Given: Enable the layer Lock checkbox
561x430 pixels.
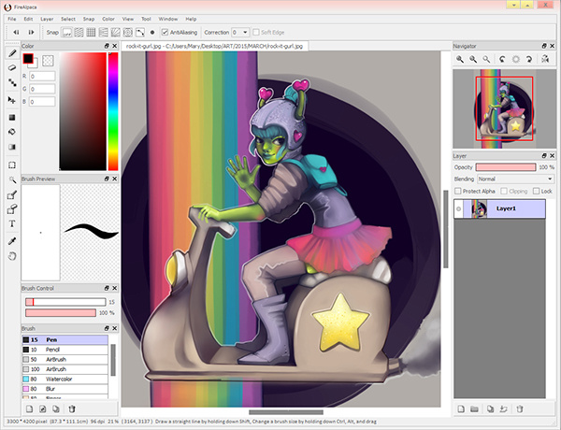Looking at the screenshot, I should tap(536, 191).
